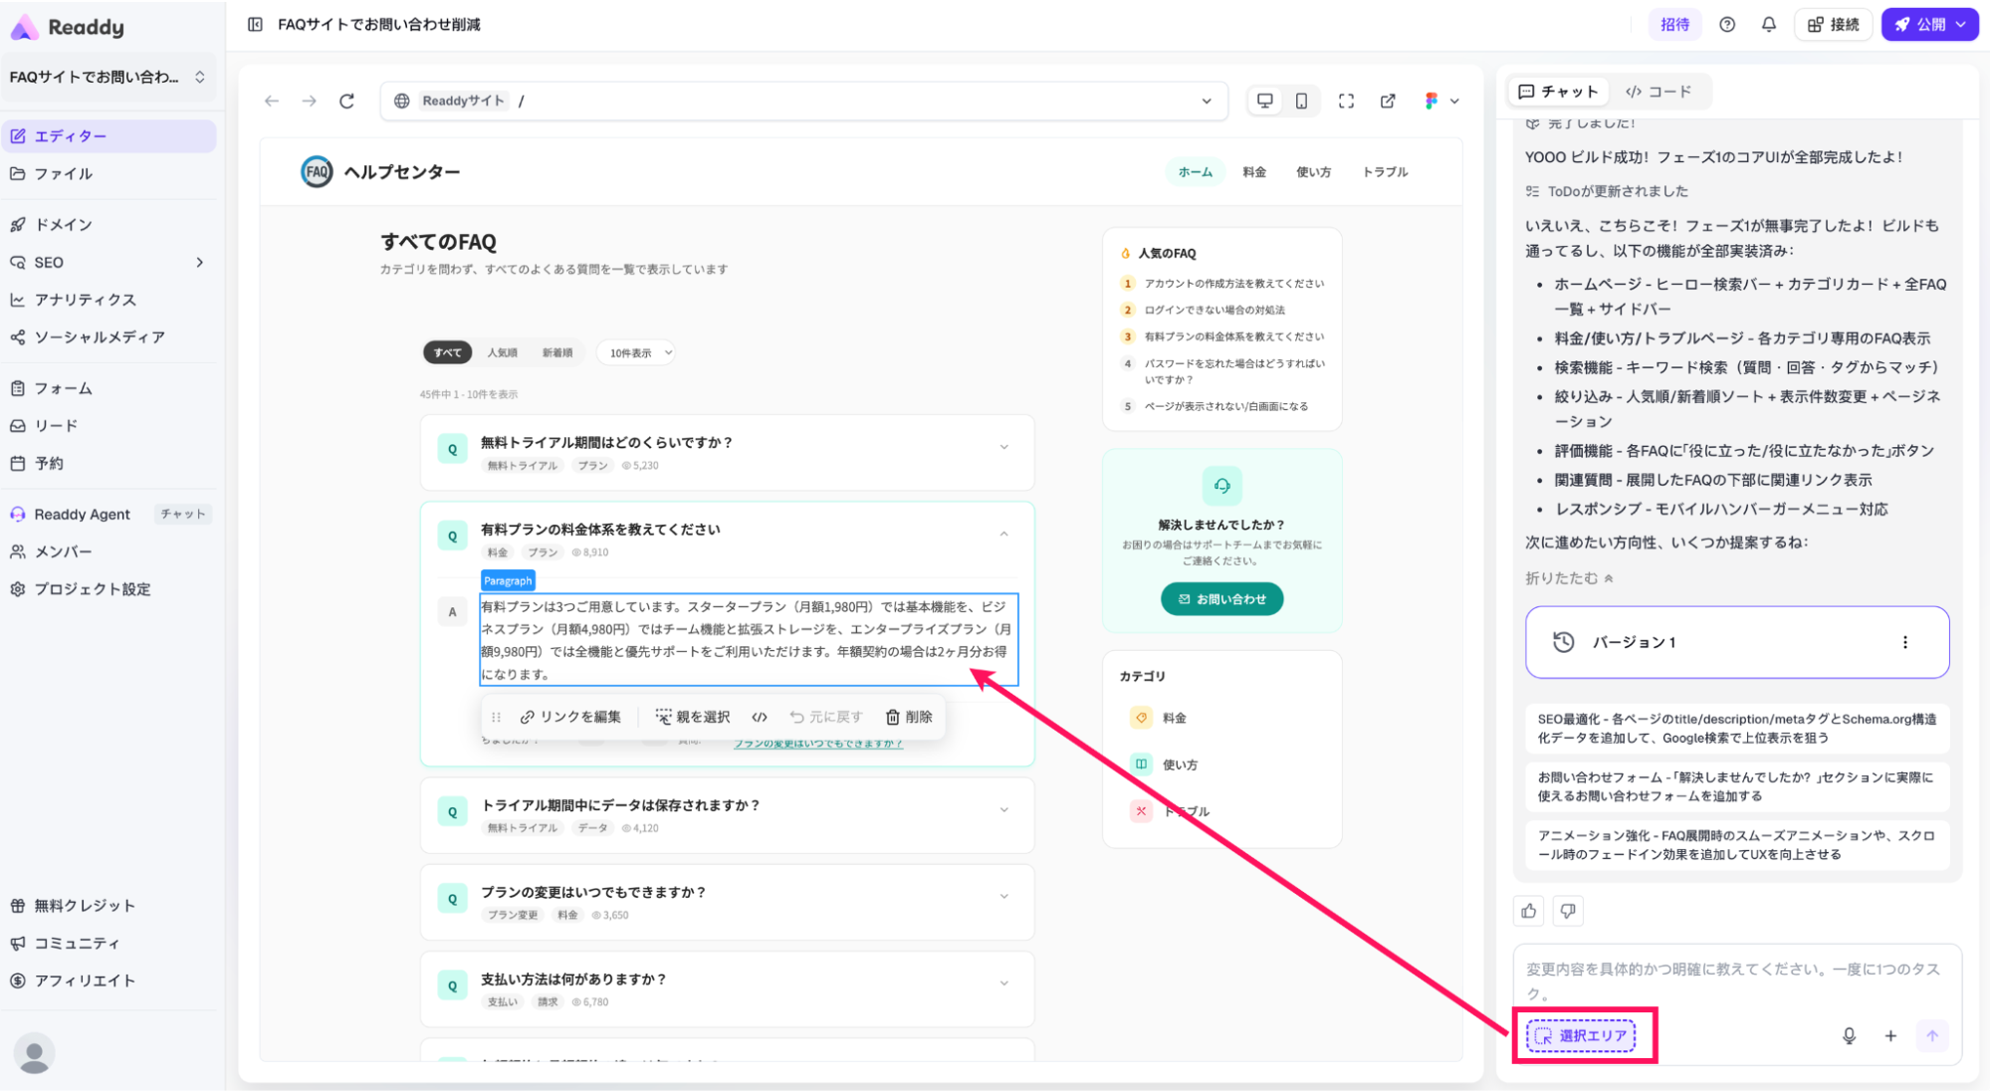The width and height of the screenshot is (1990, 1092).
Task: Expand トライアル期間中にデータは保存されますか FAQ
Action: pos(727,815)
